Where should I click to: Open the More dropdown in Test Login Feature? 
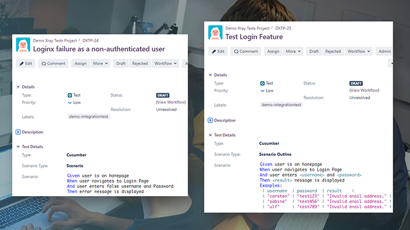coord(293,51)
